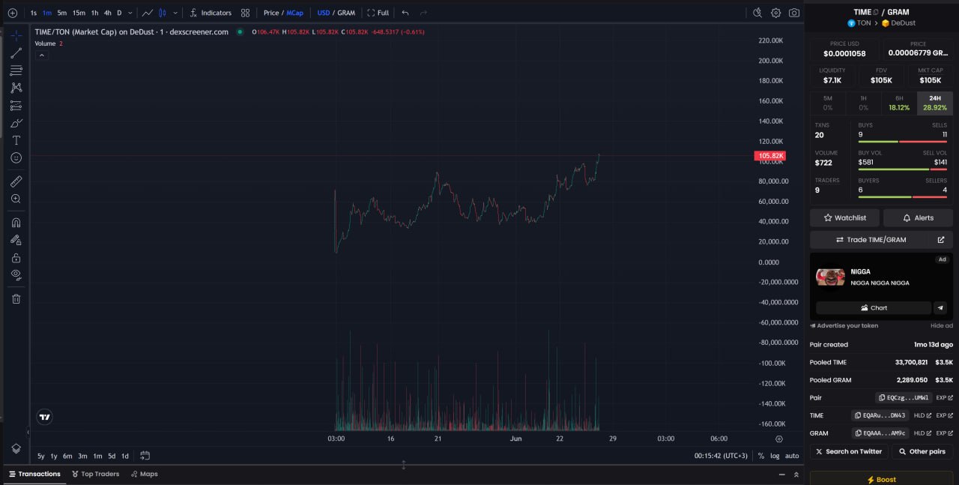Open the ruler measure tool
The width and height of the screenshot is (959, 485).
pos(16,181)
